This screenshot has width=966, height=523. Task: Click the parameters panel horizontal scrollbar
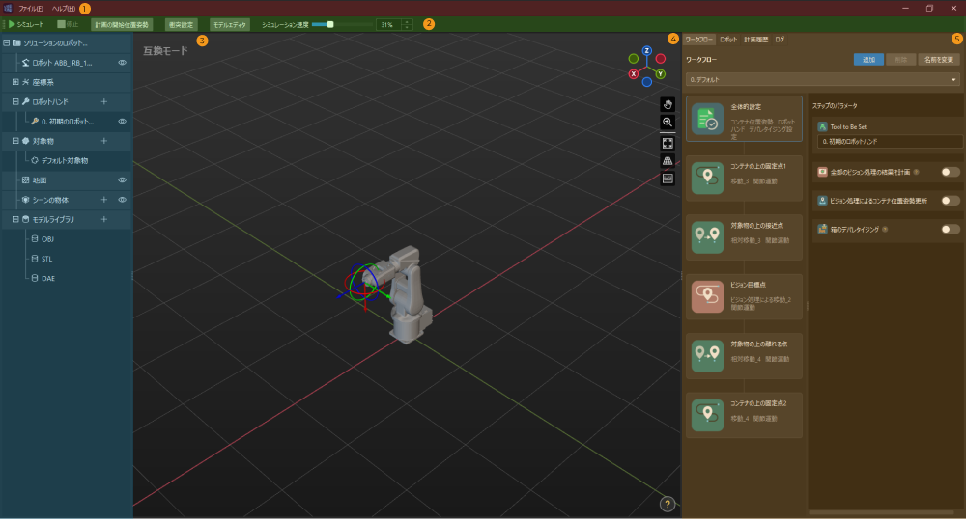[881, 512]
